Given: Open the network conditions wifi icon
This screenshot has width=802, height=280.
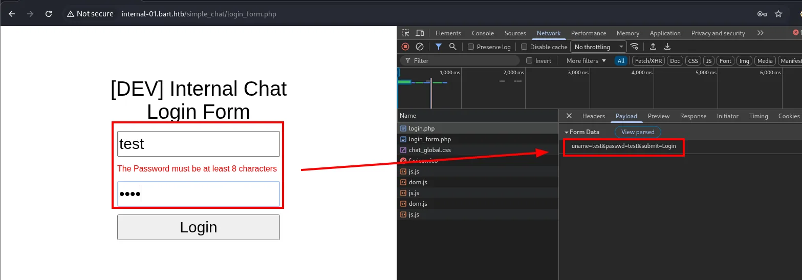Looking at the screenshot, I should point(635,47).
